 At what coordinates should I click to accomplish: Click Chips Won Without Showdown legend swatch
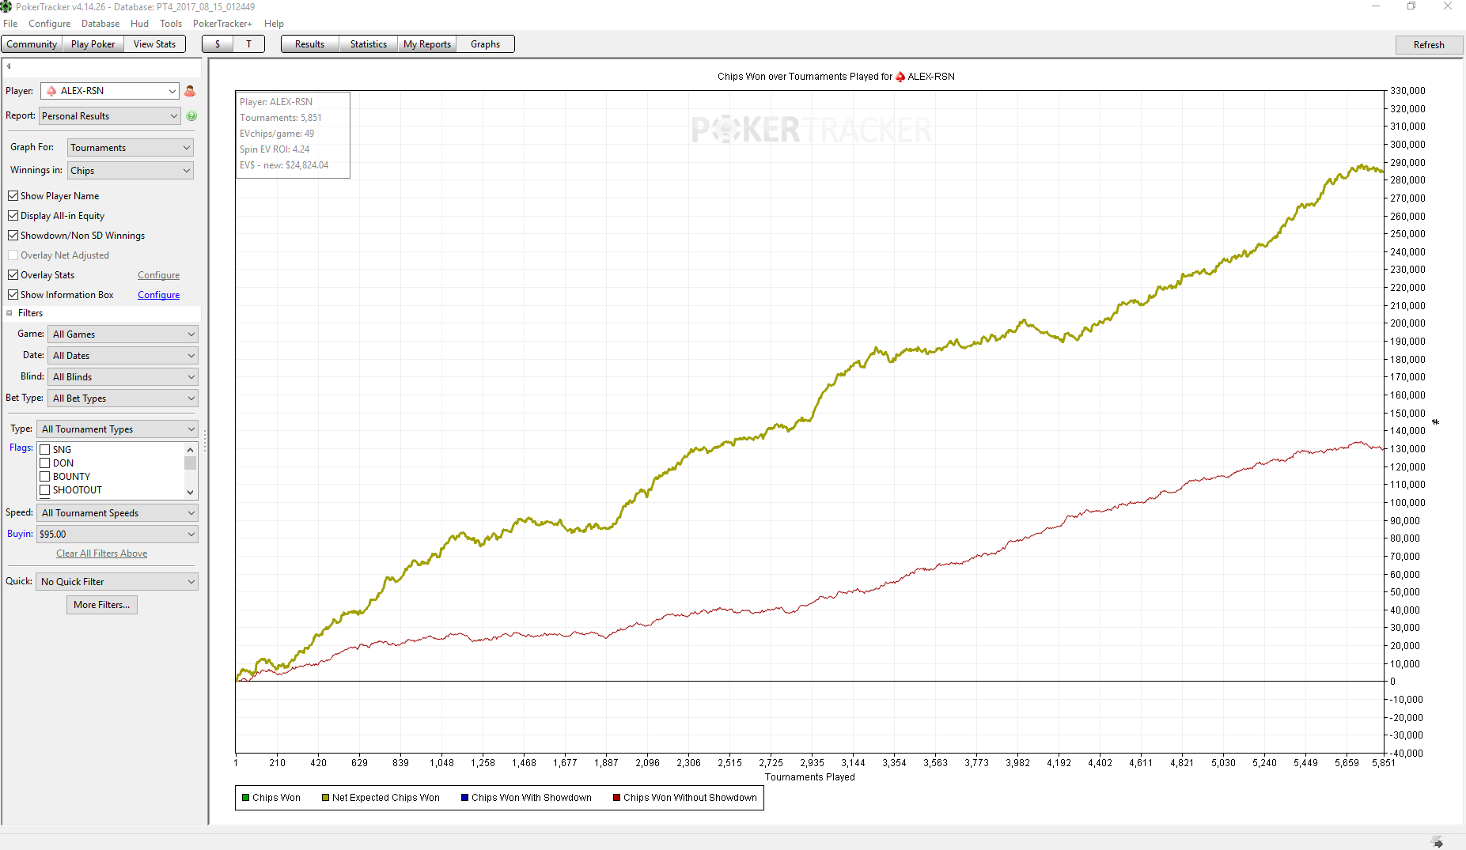pos(617,798)
